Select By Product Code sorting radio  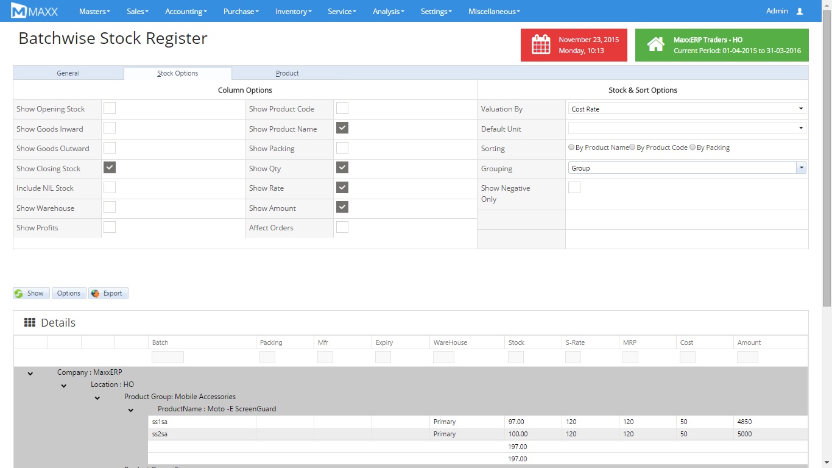pos(632,147)
